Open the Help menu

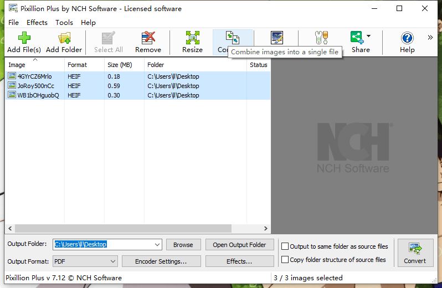click(88, 23)
